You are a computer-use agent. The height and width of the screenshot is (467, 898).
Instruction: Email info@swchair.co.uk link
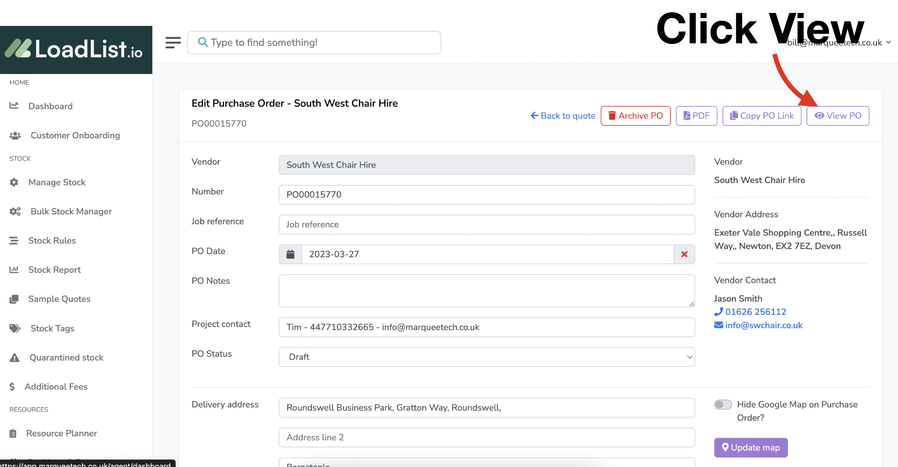coord(764,325)
